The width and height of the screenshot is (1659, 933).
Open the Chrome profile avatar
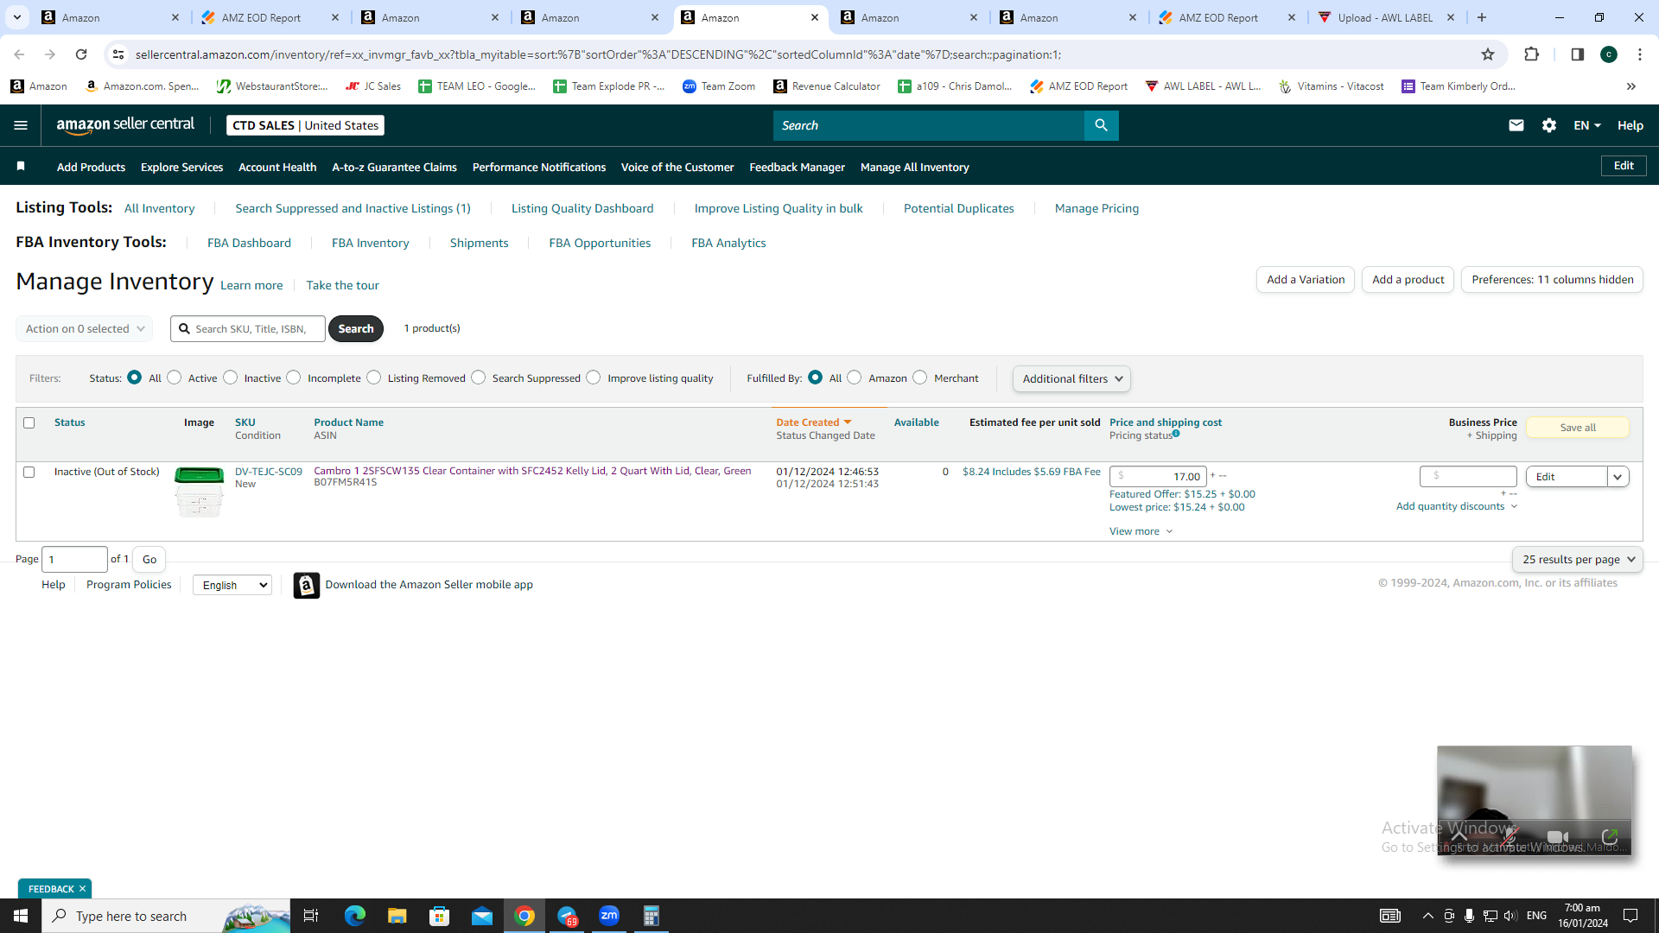click(x=1609, y=54)
